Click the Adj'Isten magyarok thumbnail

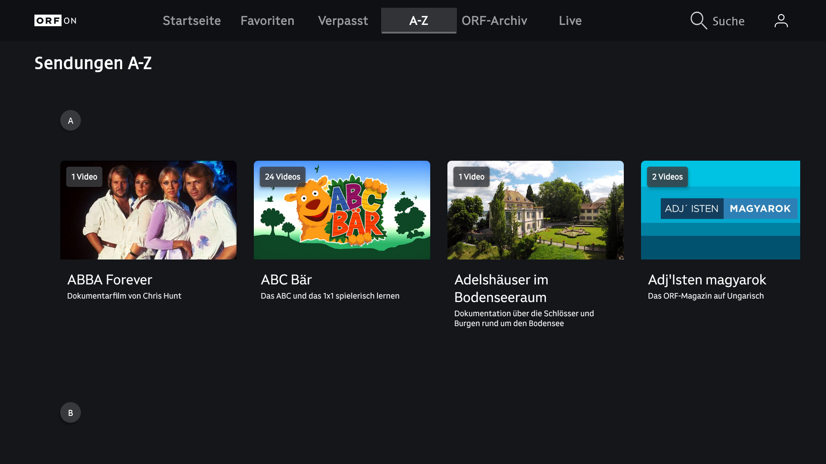pyautogui.click(x=720, y=210)
